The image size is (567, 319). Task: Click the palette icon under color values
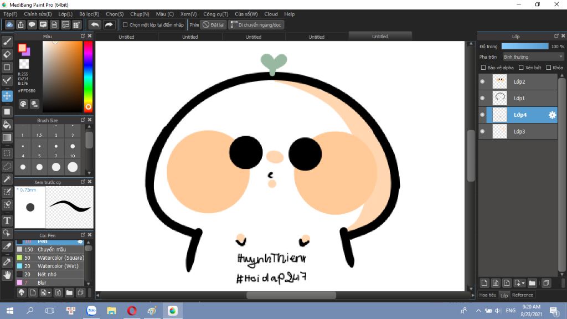point(23,104)
